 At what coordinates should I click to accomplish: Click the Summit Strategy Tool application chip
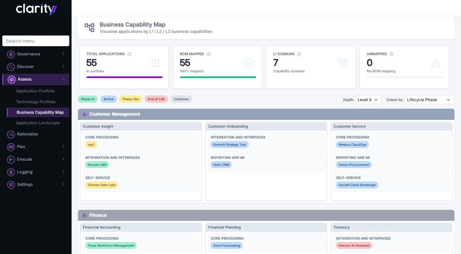pyautogui.click(x=229, y=145)
